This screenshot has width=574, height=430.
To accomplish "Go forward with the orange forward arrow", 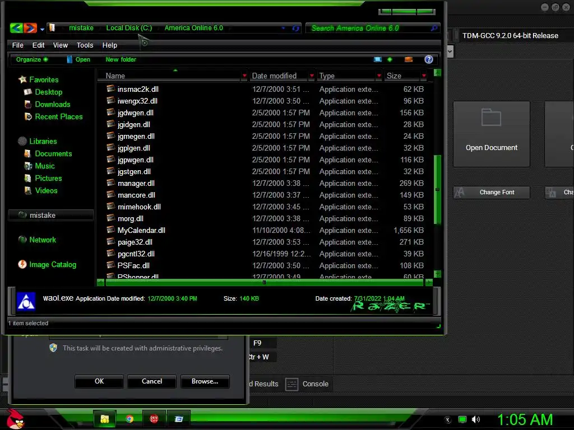I will click(x=30, y=28).
